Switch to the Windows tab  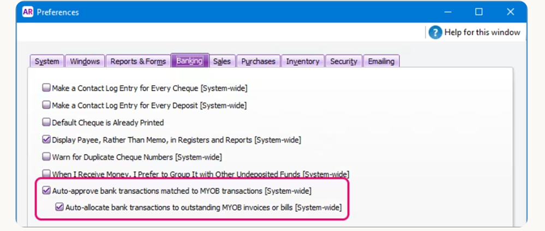tap(85, 61)
